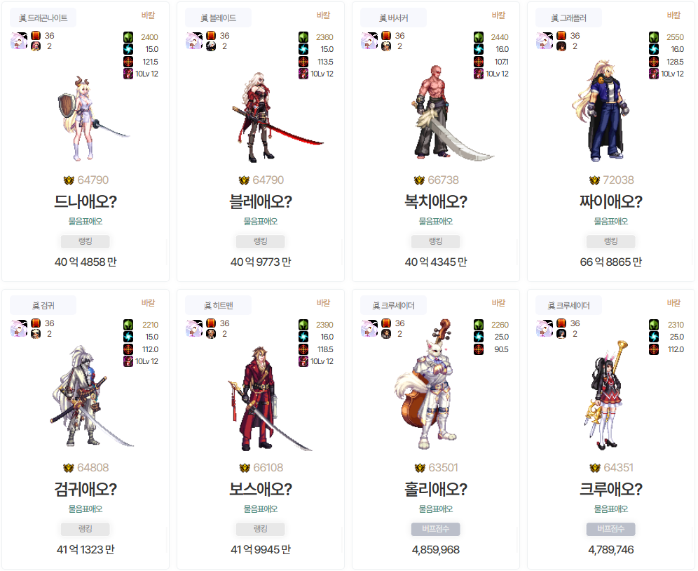
Task: Select the 버프점수 button on 홀리애오? card
Action: (435, 529)
